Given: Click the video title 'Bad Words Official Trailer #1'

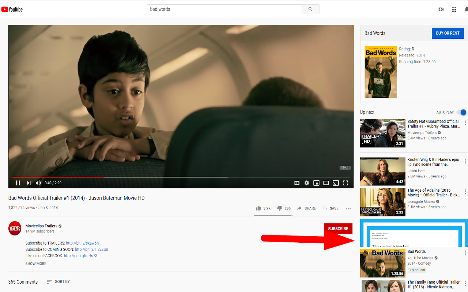Looking at the screenshot, I should [x=76, y=198].
